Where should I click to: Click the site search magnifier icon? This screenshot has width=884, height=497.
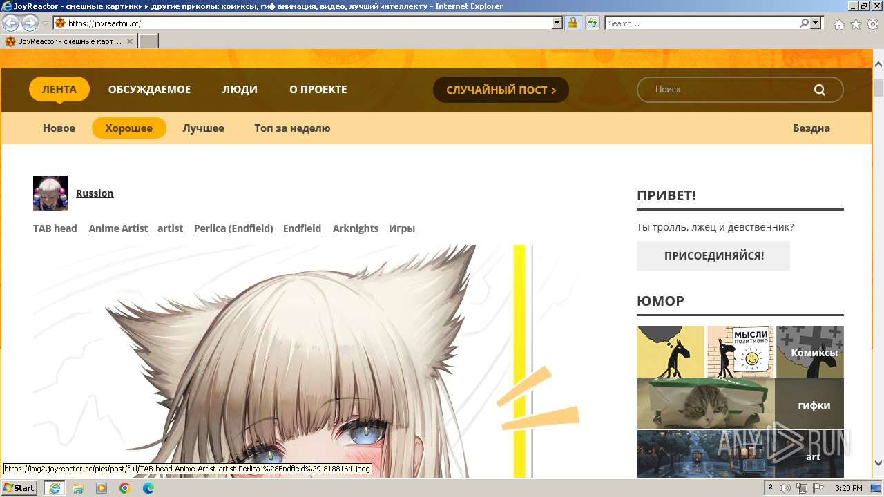pos(820,90)
